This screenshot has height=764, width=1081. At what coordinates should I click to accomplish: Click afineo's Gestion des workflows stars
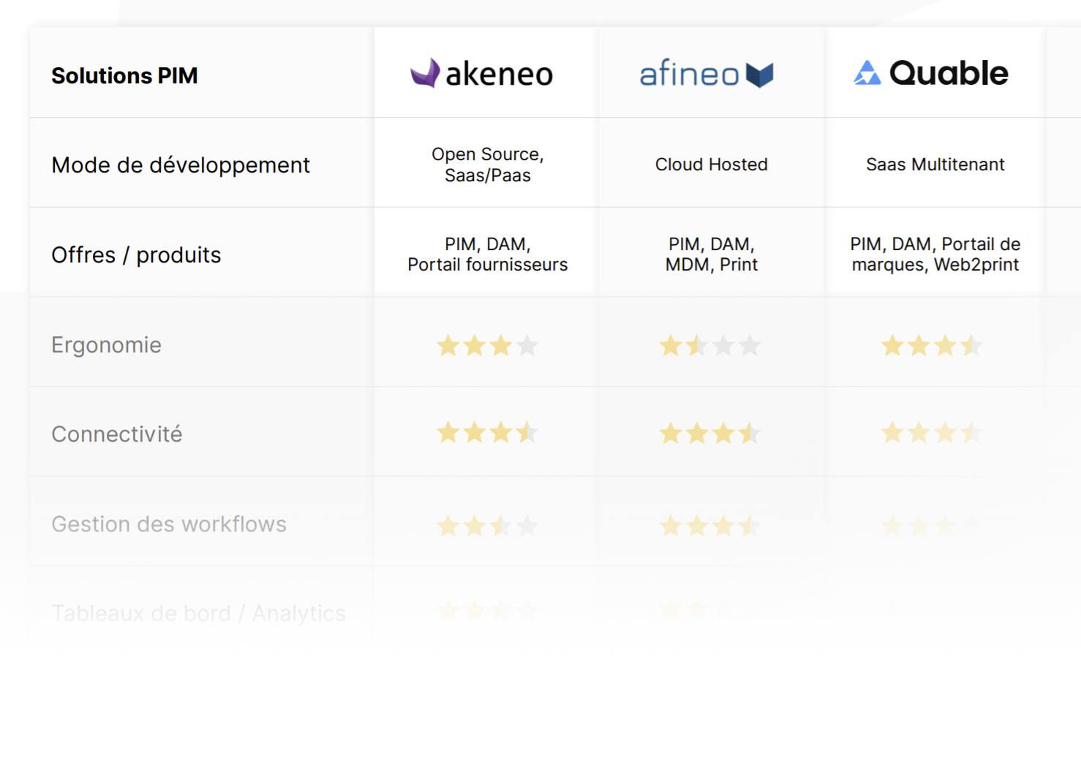pyautogui.click(x=710, y=526)
